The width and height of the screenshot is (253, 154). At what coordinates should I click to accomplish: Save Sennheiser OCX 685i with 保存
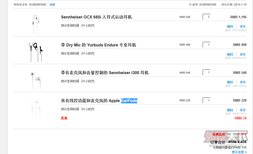pos(242,26)
